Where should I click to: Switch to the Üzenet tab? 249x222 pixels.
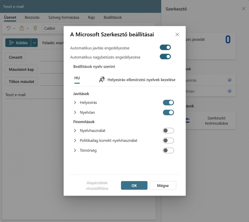(10, 17)
